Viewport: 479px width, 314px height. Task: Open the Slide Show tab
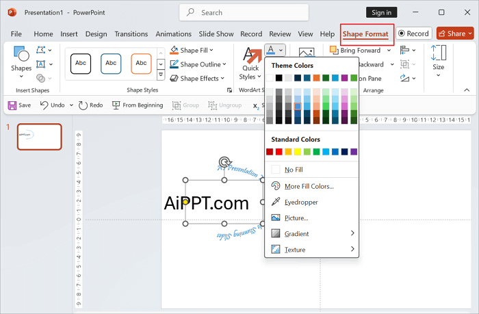click(x=216, y=34)
